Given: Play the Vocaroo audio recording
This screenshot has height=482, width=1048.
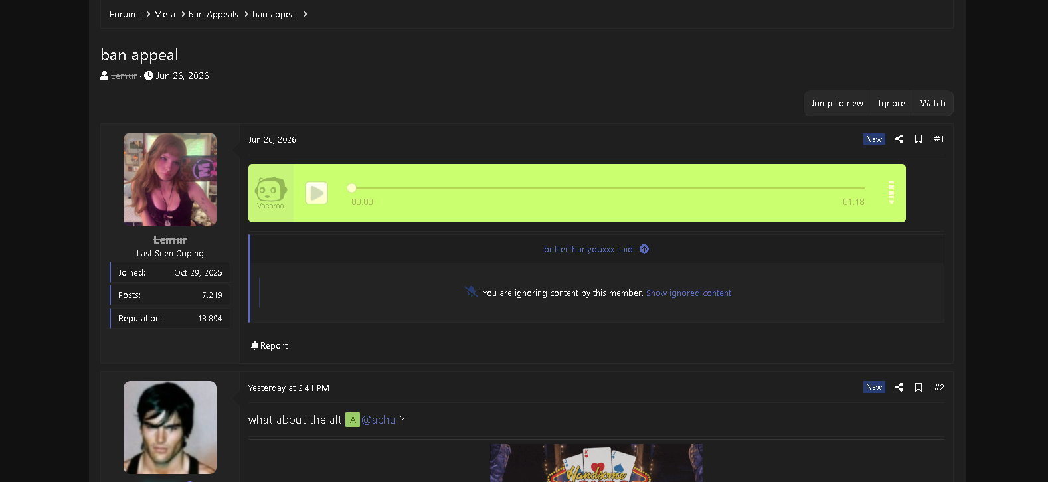Looking at the screenshot, I should pos(317,193).
